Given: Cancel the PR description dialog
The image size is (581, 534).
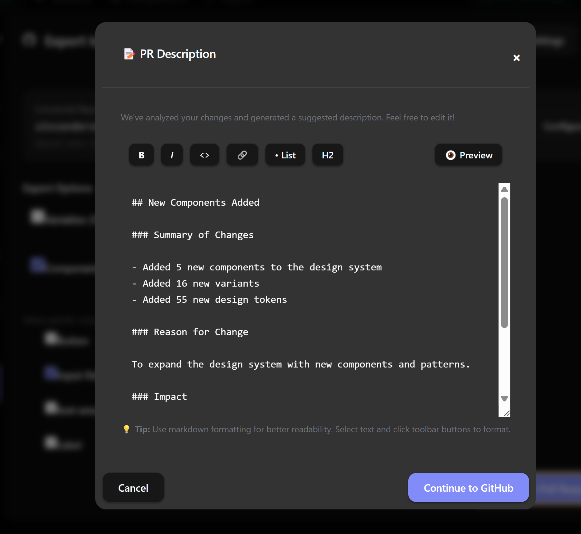Looking at the screenshot, I should click(x=133, y=488).
